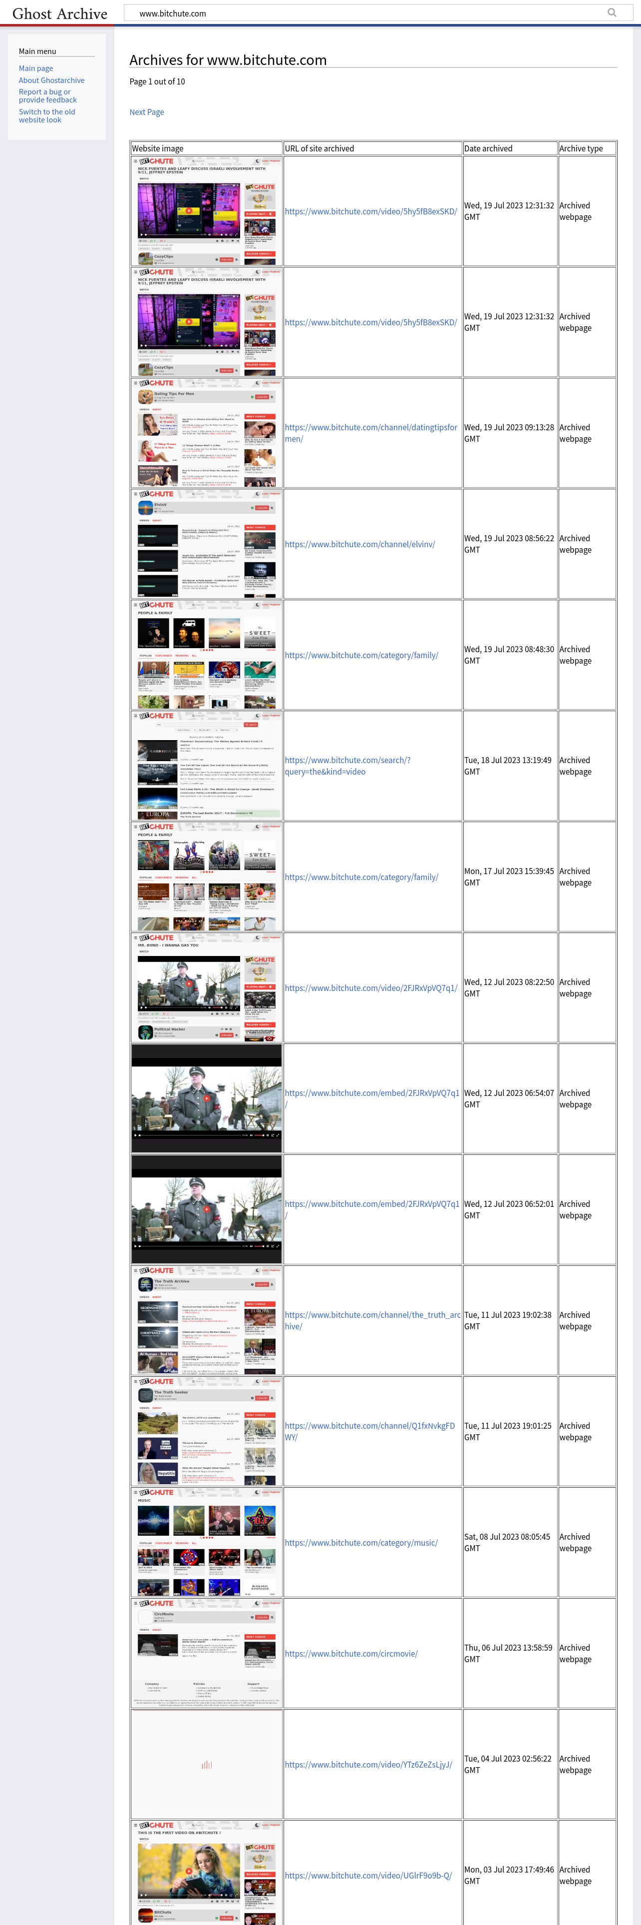The image size is (641, 1925).
Task: Click thumbnail of search results archive
Action: 207,765
